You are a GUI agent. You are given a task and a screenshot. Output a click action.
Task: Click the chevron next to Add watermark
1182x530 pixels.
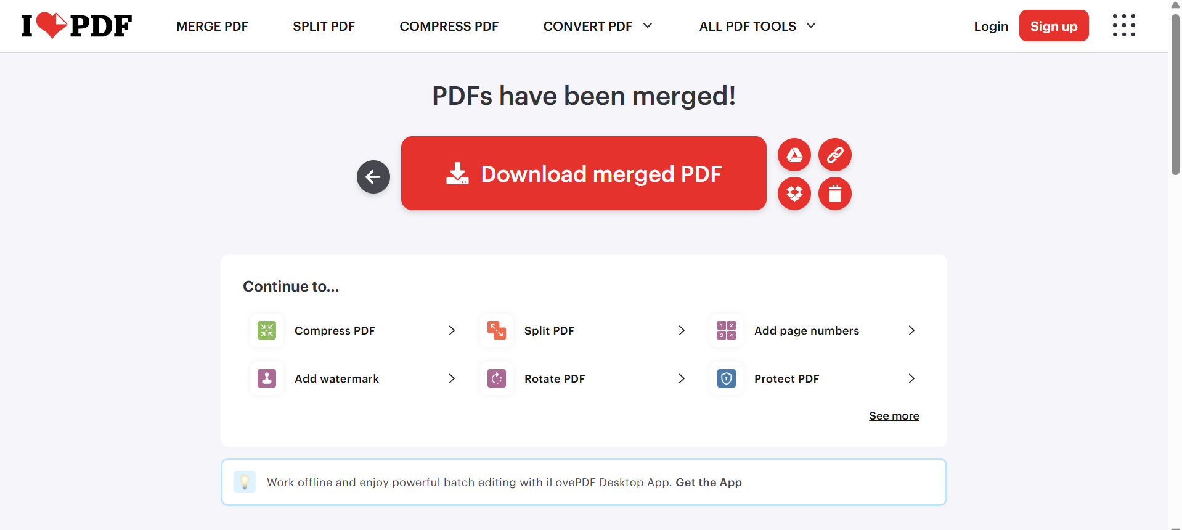pyautogui.click(x=452, y=378)
